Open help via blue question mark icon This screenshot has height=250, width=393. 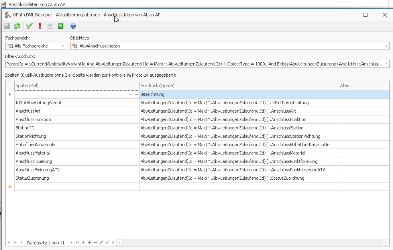coord(73,26)
